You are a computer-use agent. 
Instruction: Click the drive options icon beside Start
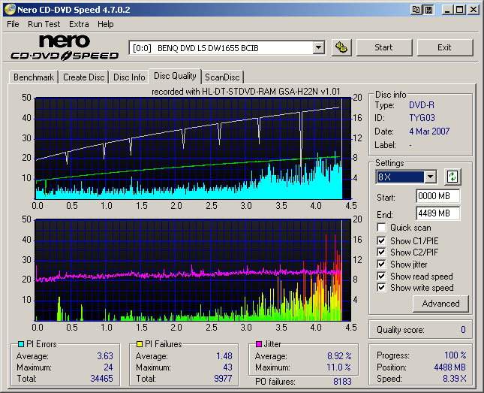click(x=341, y=47)
